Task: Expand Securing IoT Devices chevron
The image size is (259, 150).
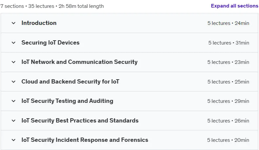Action: click(x=13, y=43)
